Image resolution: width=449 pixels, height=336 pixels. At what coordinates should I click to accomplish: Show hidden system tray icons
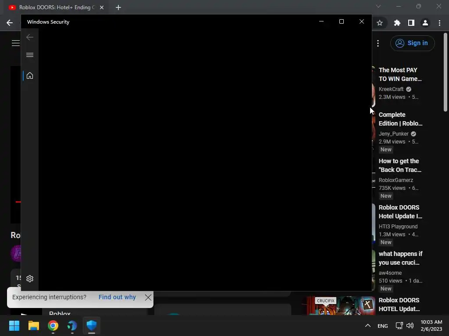tap(368, 325)
